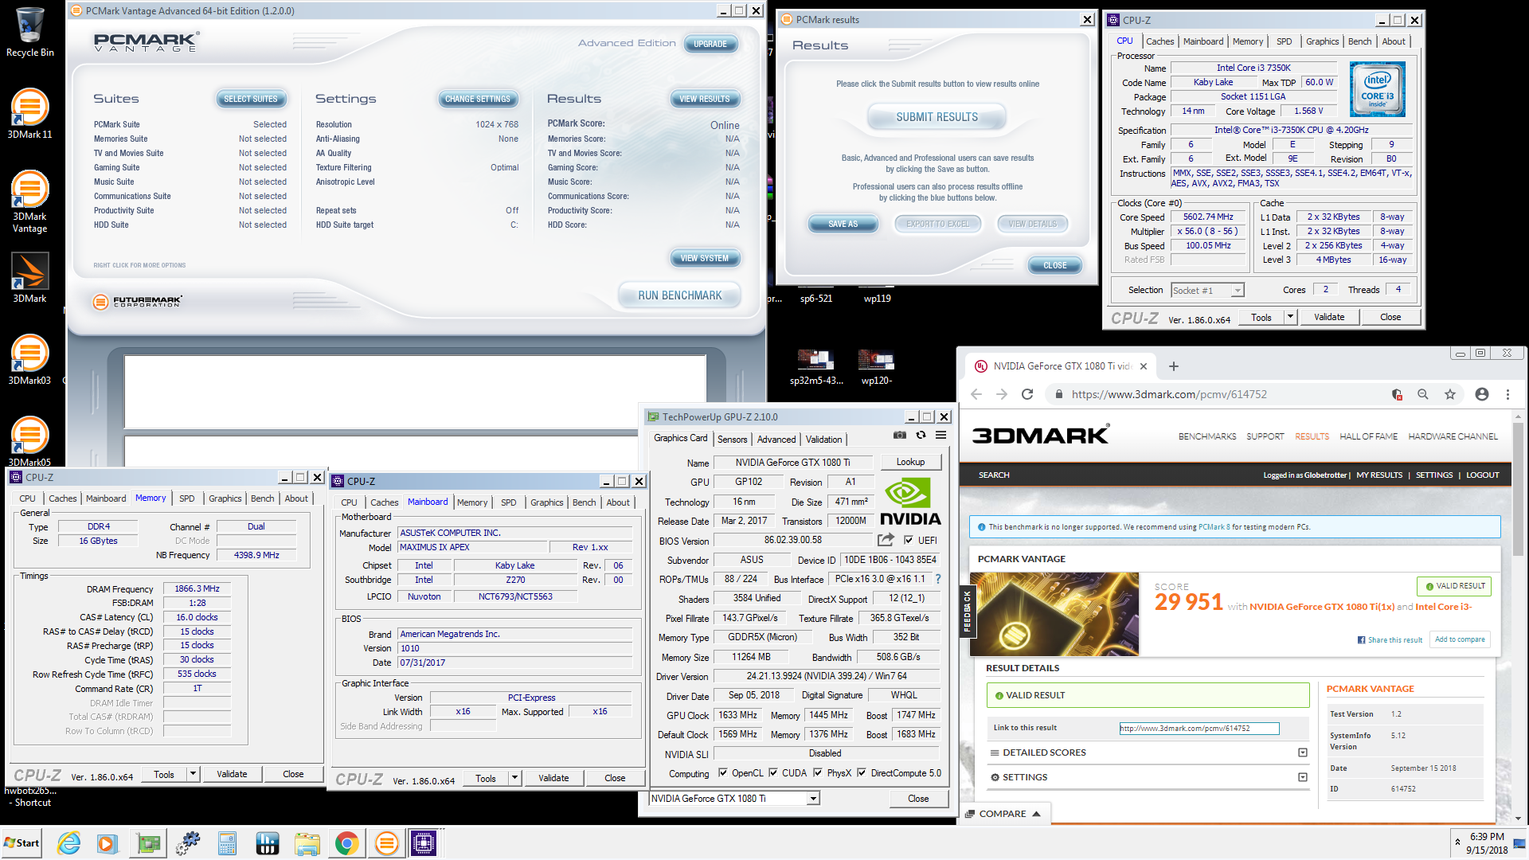Expand the Detailed Scores section
Viewport: 1529px width, 860px height.
point(1303,752)
